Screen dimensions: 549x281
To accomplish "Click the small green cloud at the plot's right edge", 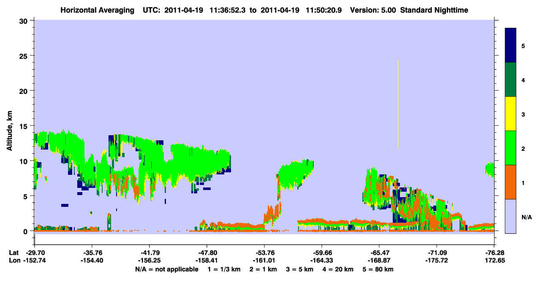I will pos(490,170).
